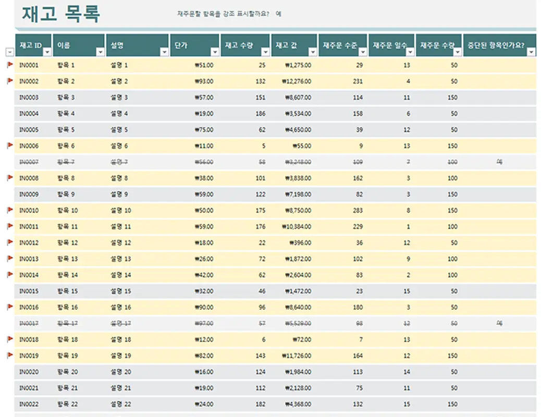541x417 pixels.
Task: Click description cell 설명 22
Action: 121,404
